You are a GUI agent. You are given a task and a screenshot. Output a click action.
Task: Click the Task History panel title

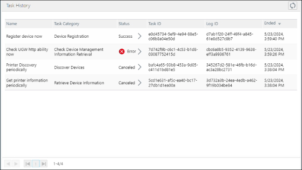(x=18, y=6)
